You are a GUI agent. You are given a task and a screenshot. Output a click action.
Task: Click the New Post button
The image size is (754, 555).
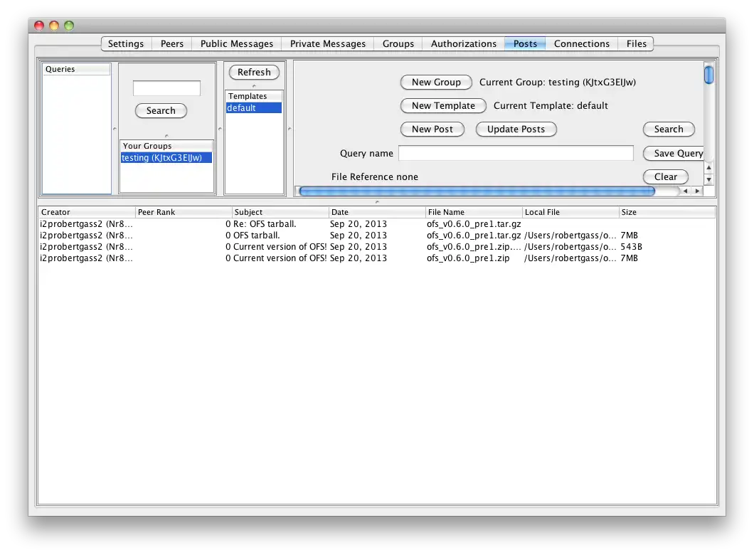(x=432, y=129)
